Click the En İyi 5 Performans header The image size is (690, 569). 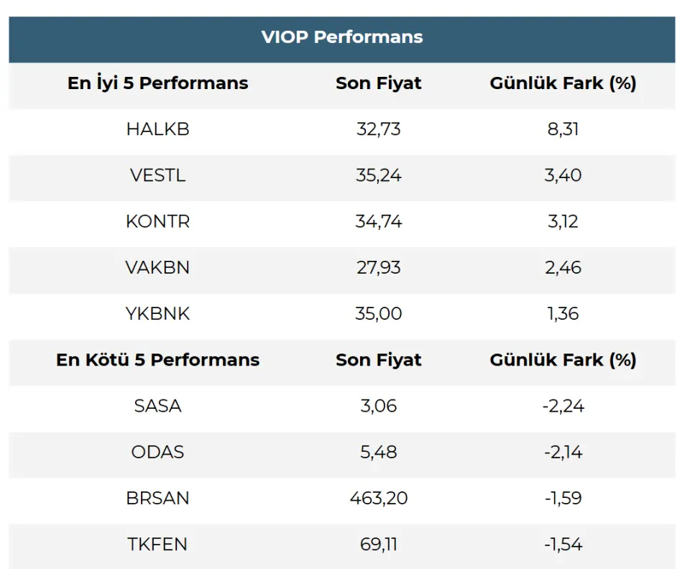pyautogui.click(x=157, y=83)
